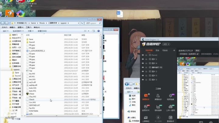Image resolution: width=219 pixels, height=123 pixels.
Task: Click back arrow in the lower Explorer window
Action: click(127, 84)
